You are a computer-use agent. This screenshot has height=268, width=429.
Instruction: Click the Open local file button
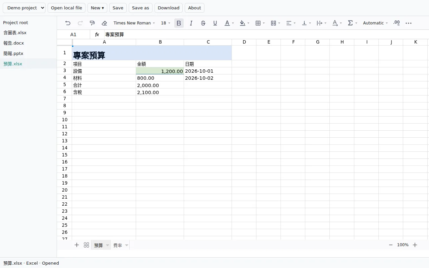pyautogui.click(x=66, y=8)
